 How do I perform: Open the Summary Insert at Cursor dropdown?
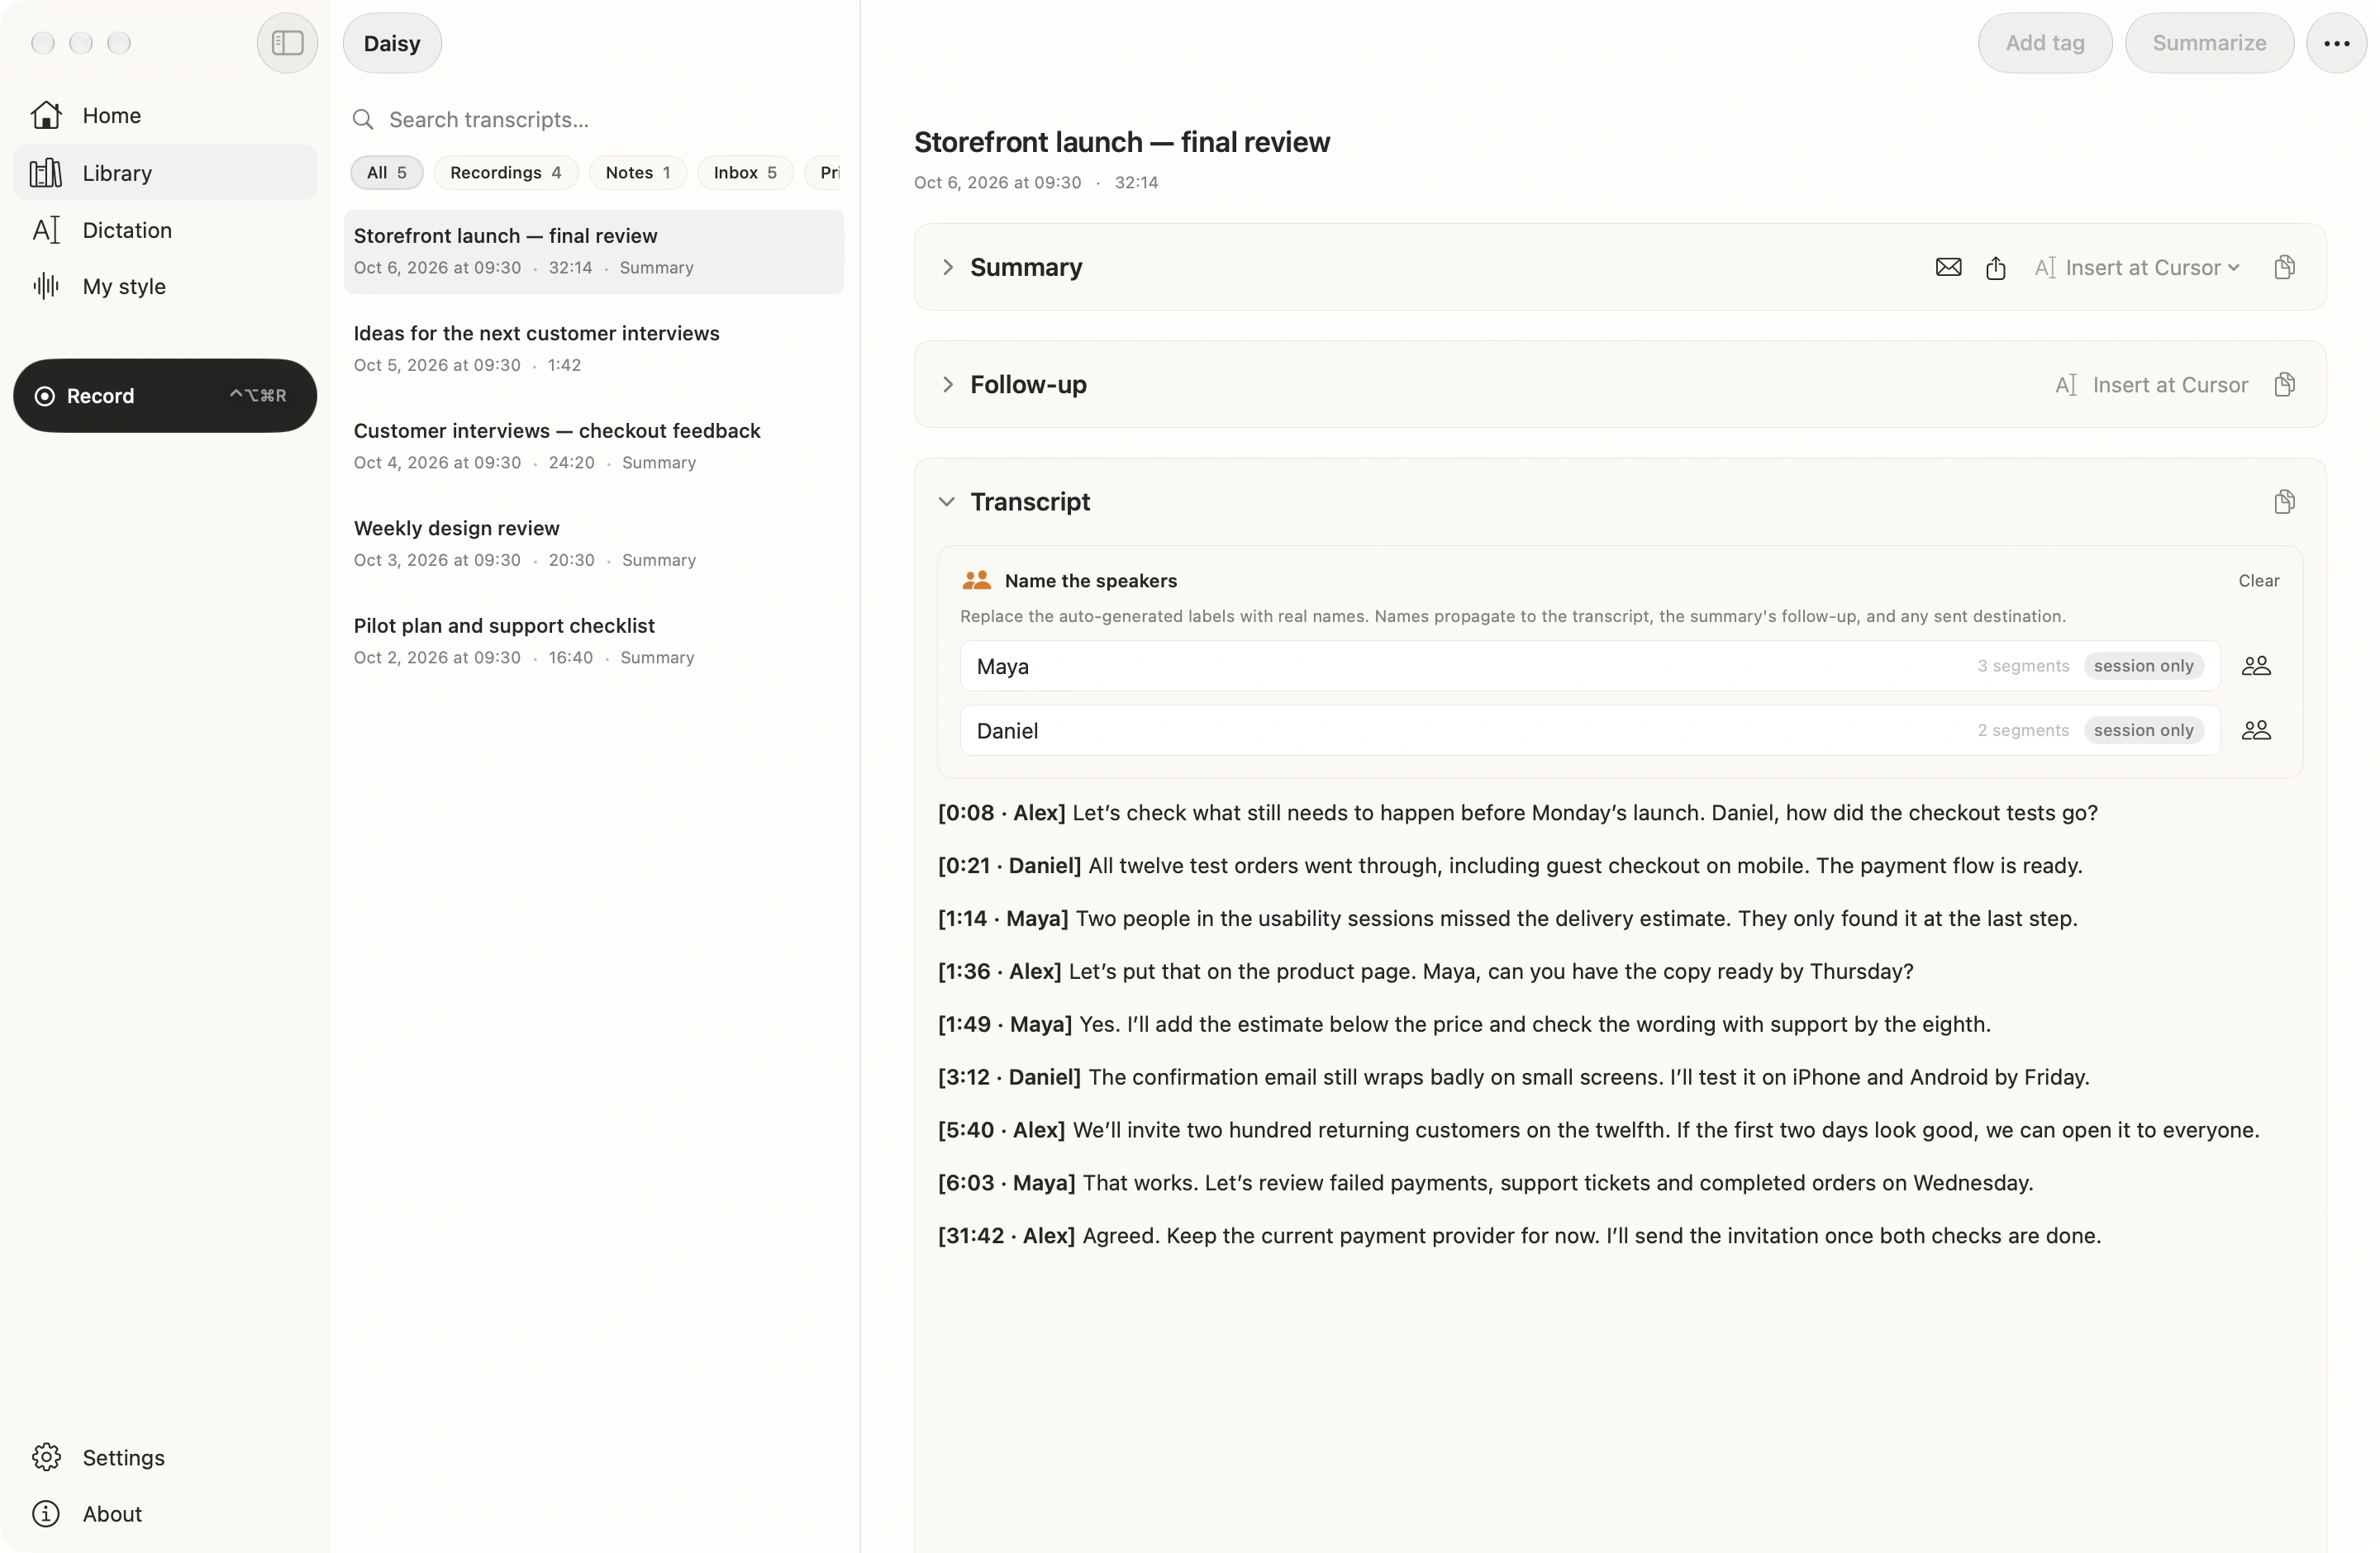pyautogui.click(x=2137, y=267)
